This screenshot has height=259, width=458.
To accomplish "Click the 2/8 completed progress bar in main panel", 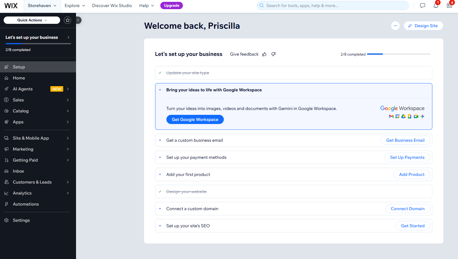I will (399, 54).
